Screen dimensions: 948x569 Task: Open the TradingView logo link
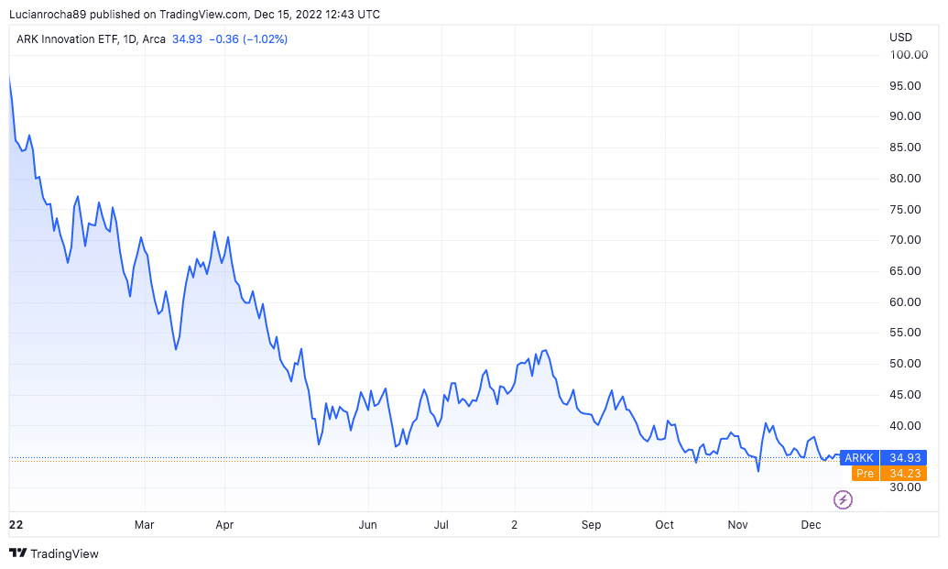point(54,553)
